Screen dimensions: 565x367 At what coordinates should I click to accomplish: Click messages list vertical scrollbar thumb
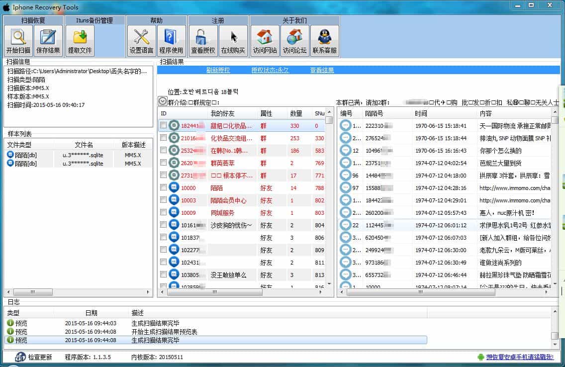[x=555, y=120]
